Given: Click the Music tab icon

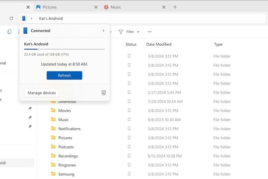Looking at the screenshot, I should click(x=106, y=7).
